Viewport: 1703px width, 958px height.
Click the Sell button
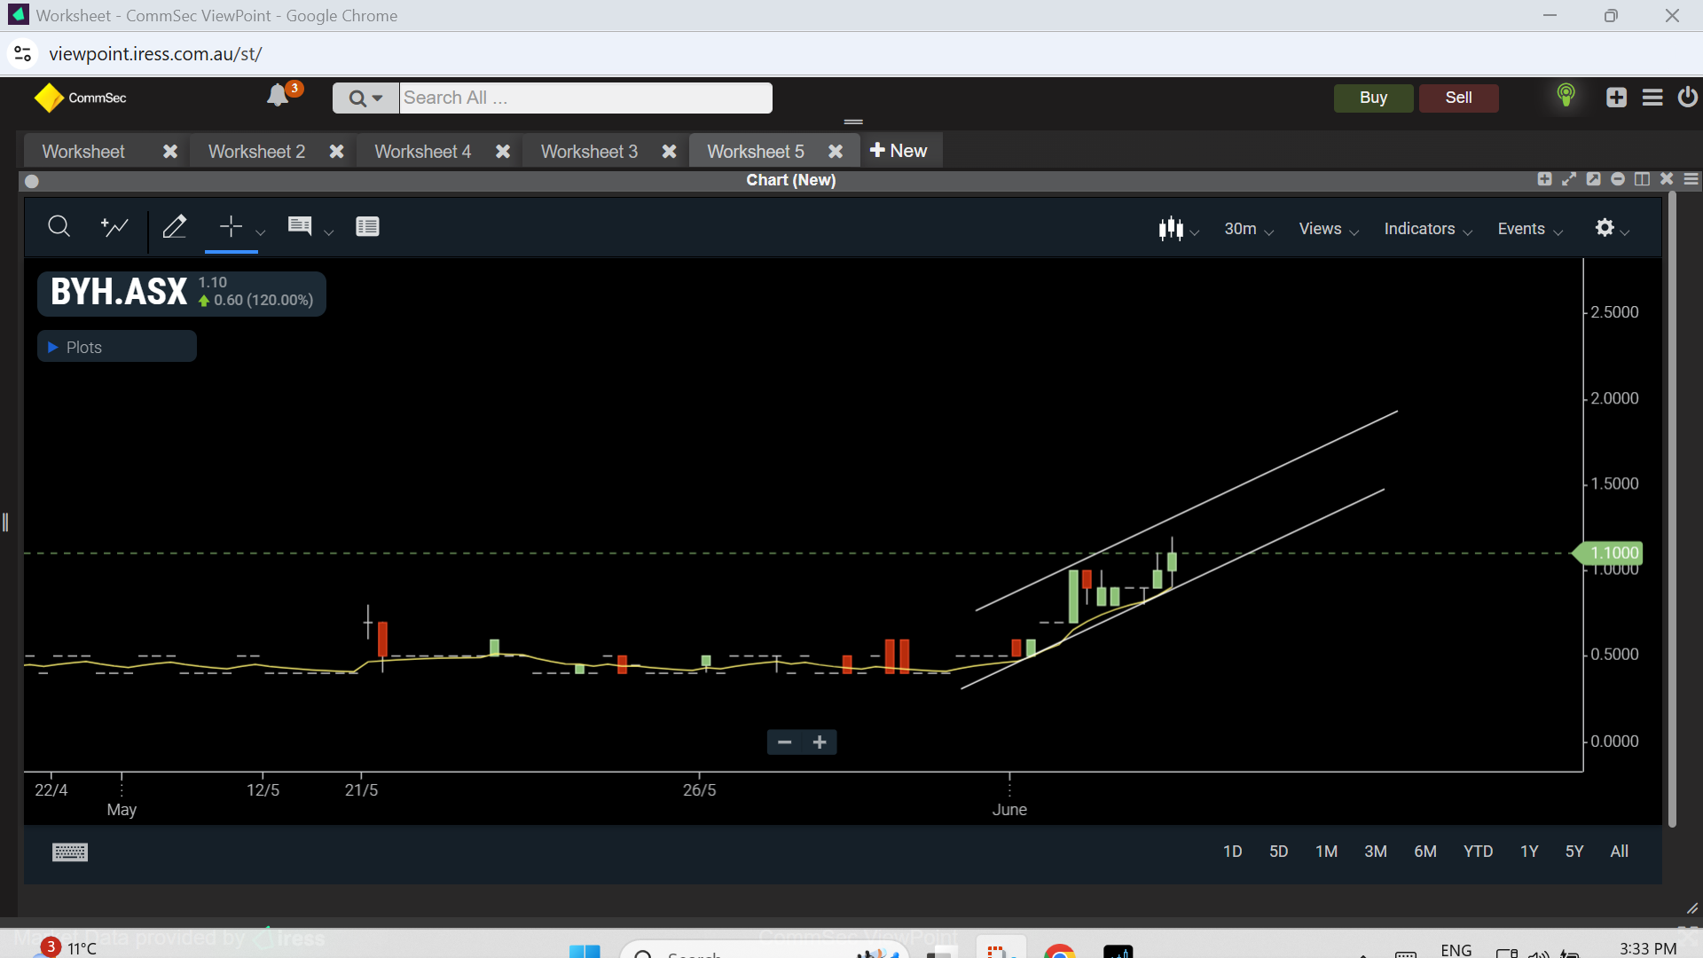[x=1458, y=98]
